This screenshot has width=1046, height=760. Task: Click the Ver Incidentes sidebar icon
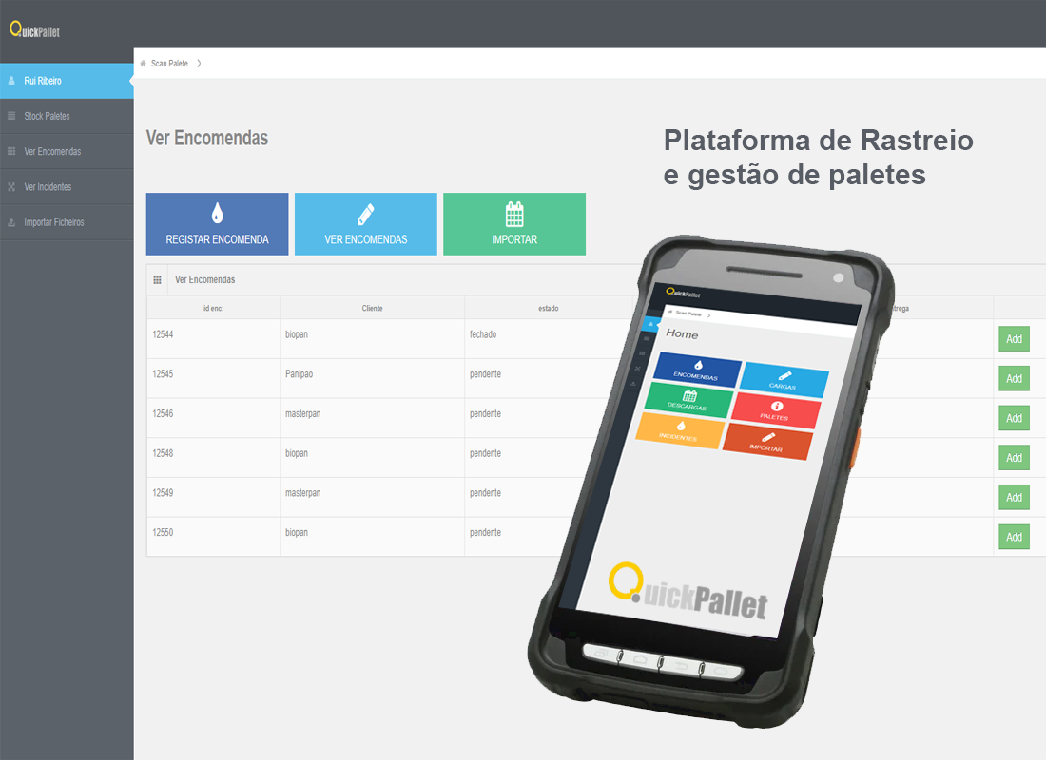click(11, 187)
